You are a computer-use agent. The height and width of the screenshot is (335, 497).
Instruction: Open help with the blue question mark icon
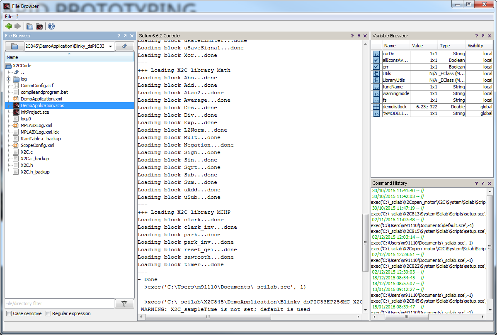pos(51,26)
